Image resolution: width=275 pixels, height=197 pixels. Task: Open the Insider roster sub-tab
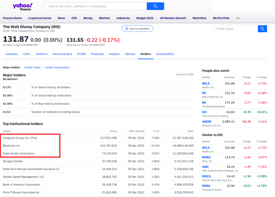point(32,67)
